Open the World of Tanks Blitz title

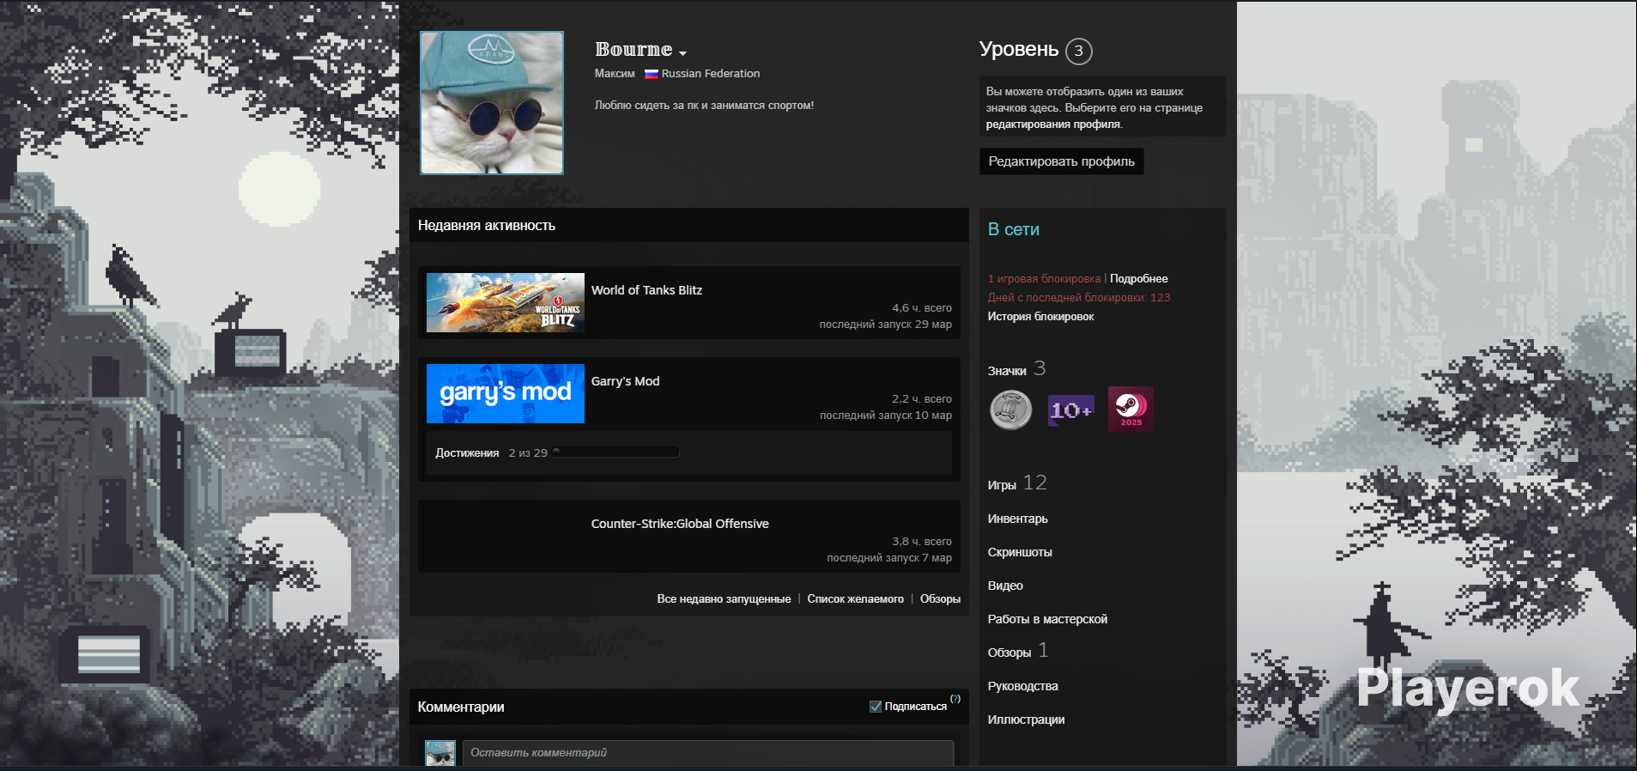[x=646, y=290]
